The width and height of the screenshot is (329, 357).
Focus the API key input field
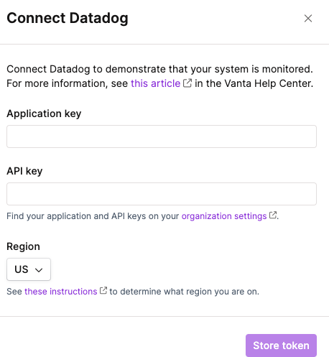click(162, 194)
